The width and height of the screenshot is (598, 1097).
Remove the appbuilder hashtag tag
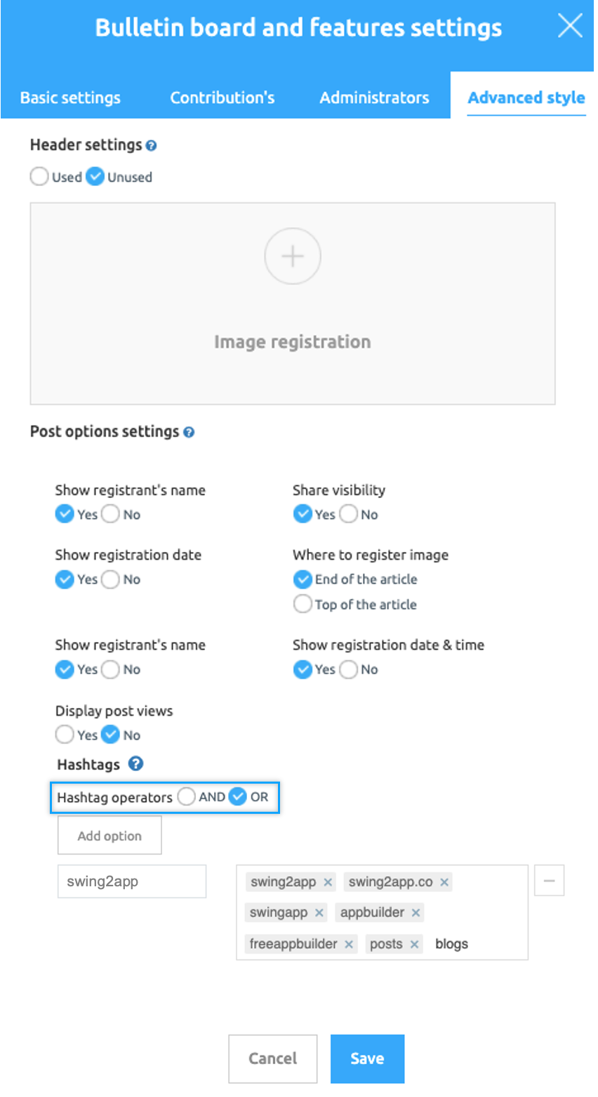[416, 913]
